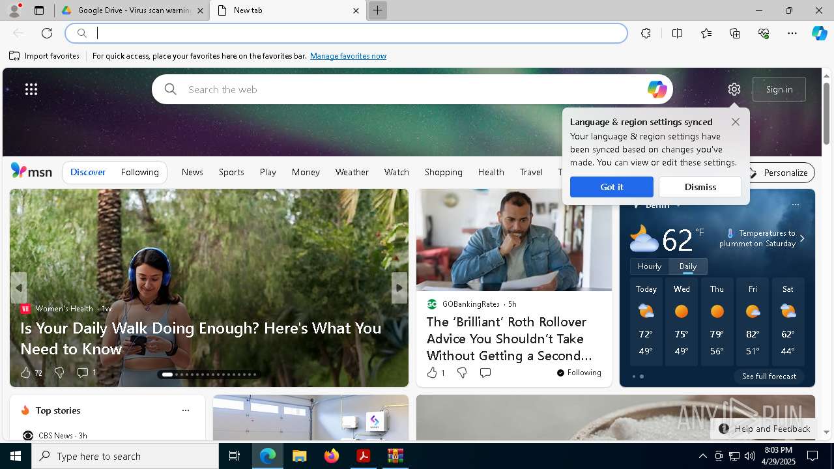Open the Daily Walk headline article
The width and height of the screenshot is (834, 469).
(201, 339)
